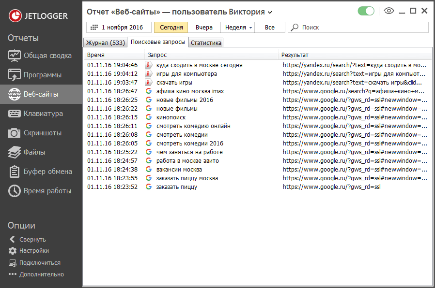Select the query смотреть комедии 2016
Viewport: 435px width, 288px height.
(x=190, y=144)
